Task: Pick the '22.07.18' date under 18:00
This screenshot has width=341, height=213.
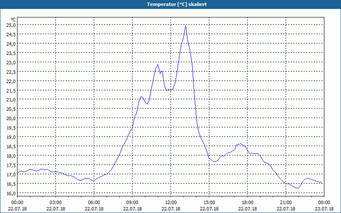Action: [248, 209]
